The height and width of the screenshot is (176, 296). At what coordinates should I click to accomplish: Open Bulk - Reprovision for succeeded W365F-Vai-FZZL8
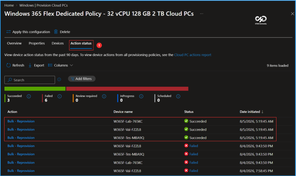coord(21,129)
